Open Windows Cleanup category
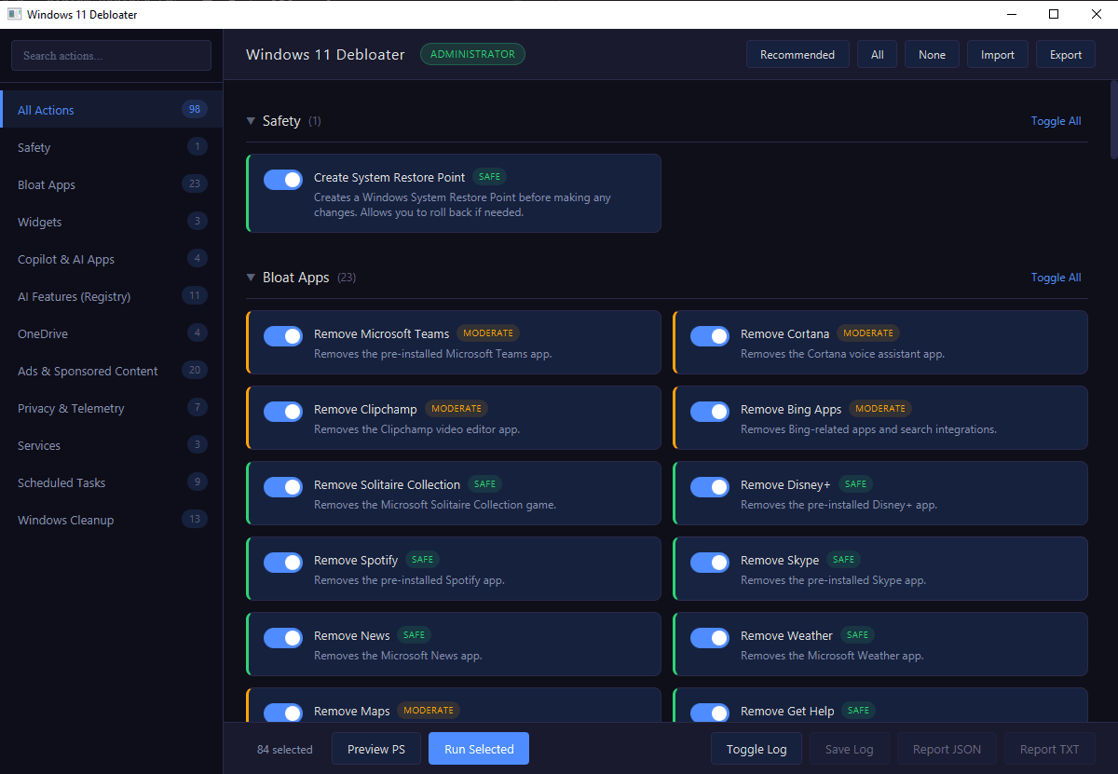This screenshot has width=1118, height=774. click(112, 520)
